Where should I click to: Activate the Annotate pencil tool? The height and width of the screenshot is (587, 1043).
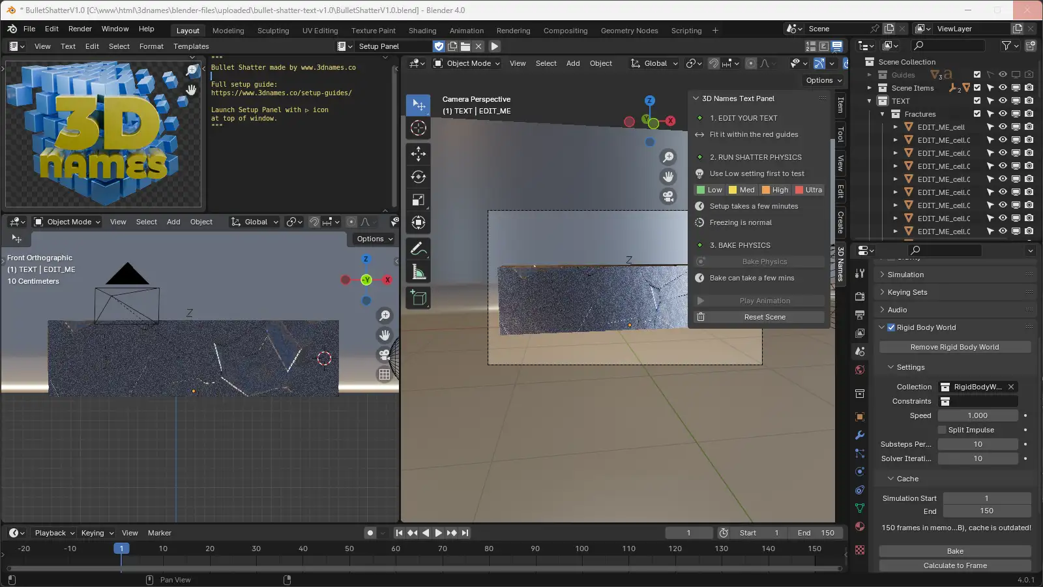418,249
